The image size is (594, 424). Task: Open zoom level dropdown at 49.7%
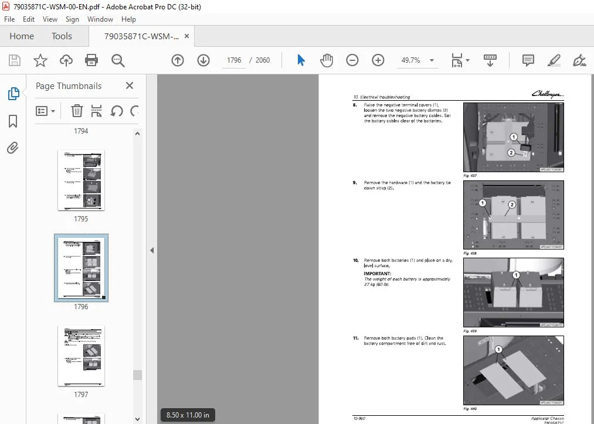click(x=432, y=60)
